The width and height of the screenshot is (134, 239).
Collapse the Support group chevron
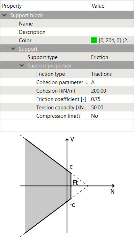13,49
